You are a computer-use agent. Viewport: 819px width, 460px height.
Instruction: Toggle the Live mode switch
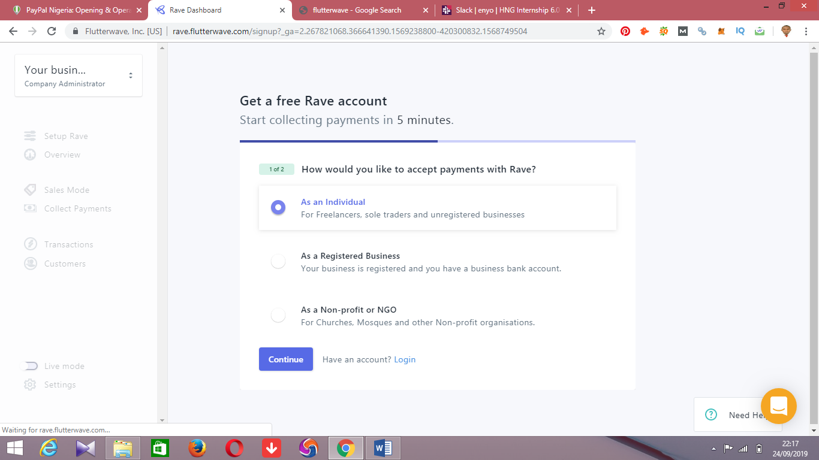click(x=29, y=366)
